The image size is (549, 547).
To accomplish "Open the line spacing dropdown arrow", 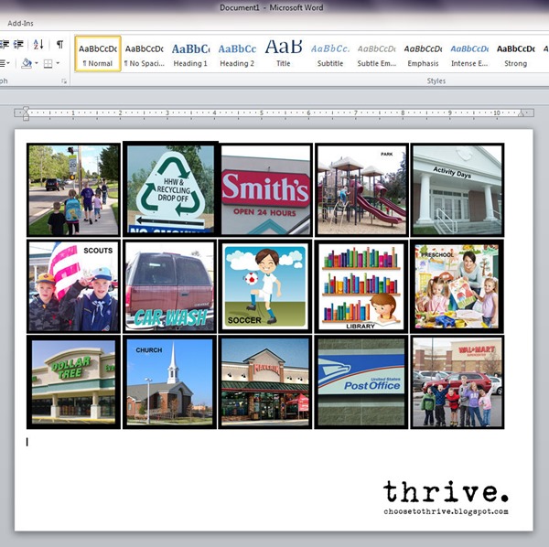I will tap(8, 63).
